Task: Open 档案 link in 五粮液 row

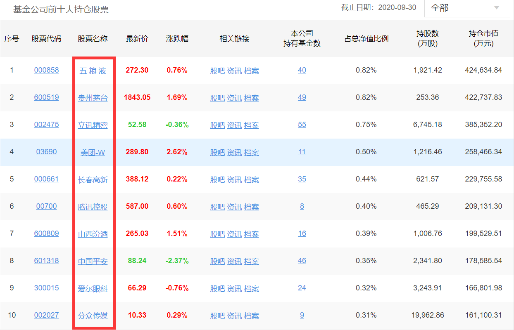Action: tap(251, 71)
